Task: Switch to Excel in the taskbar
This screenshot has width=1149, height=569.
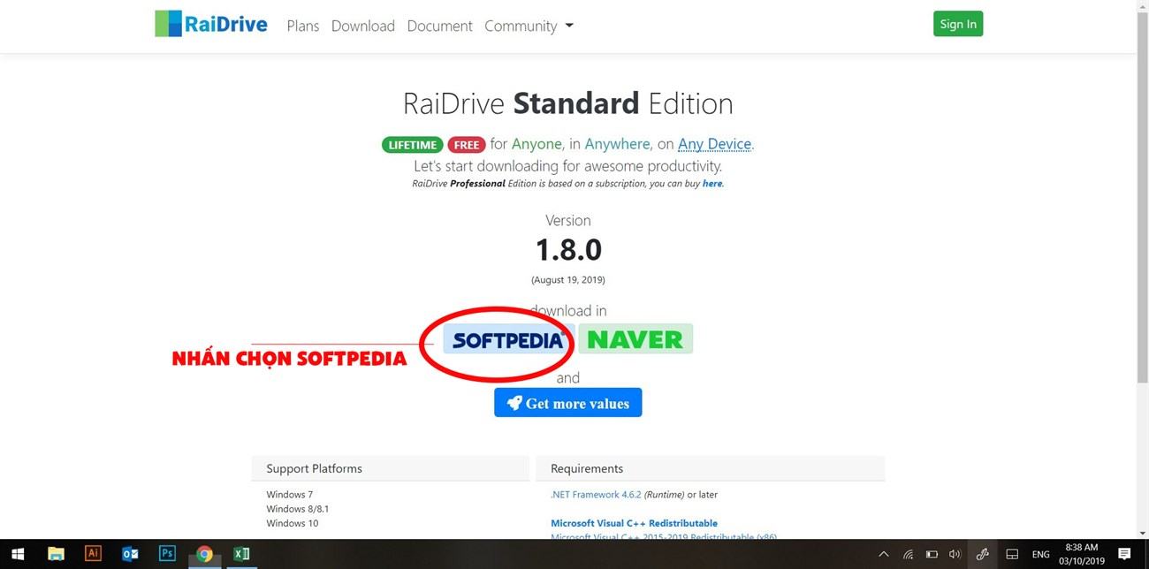Action: point(240,554)
